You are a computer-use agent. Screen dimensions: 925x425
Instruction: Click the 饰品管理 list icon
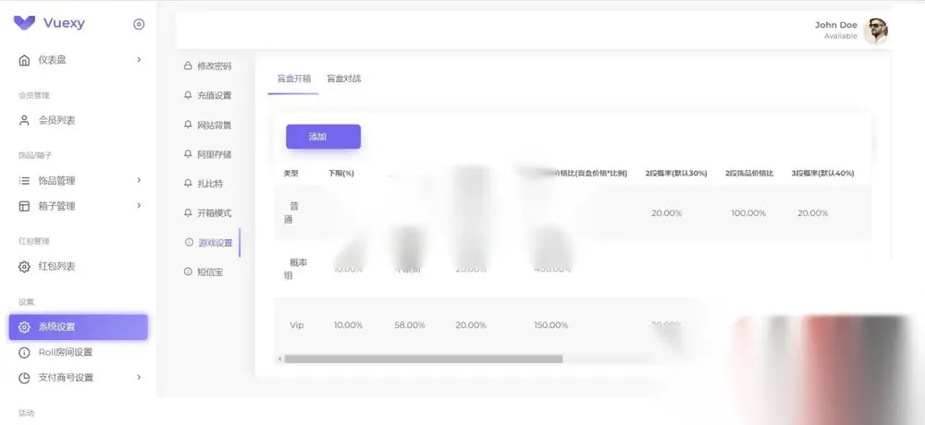(x=24, y=180)
